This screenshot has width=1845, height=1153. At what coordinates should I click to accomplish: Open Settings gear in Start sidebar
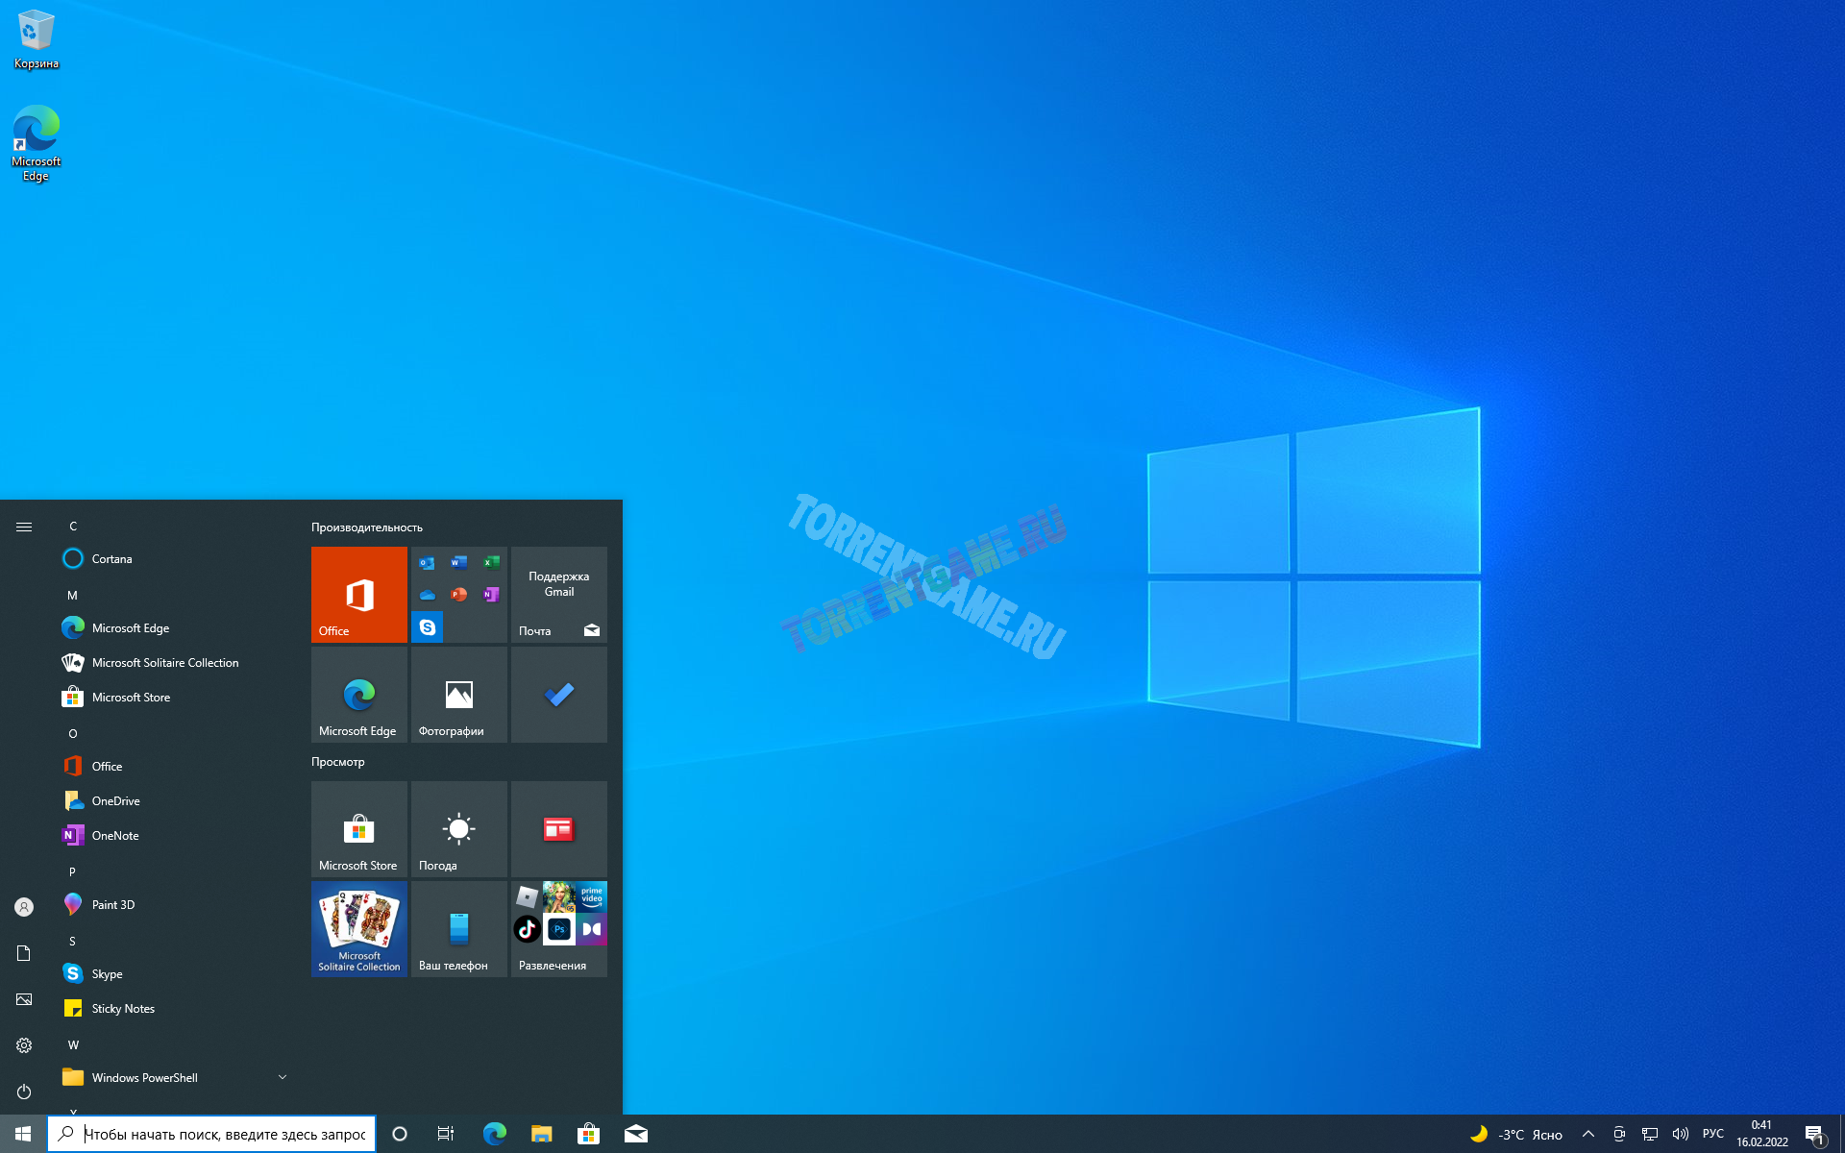pos(24,1045)
